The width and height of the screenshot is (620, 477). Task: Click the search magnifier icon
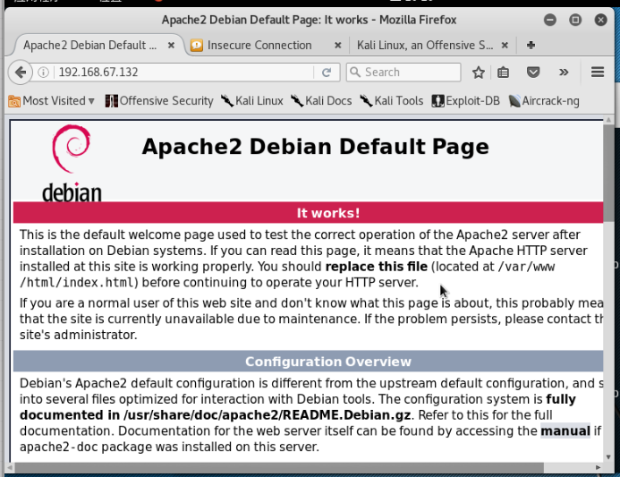pos(355,72)
